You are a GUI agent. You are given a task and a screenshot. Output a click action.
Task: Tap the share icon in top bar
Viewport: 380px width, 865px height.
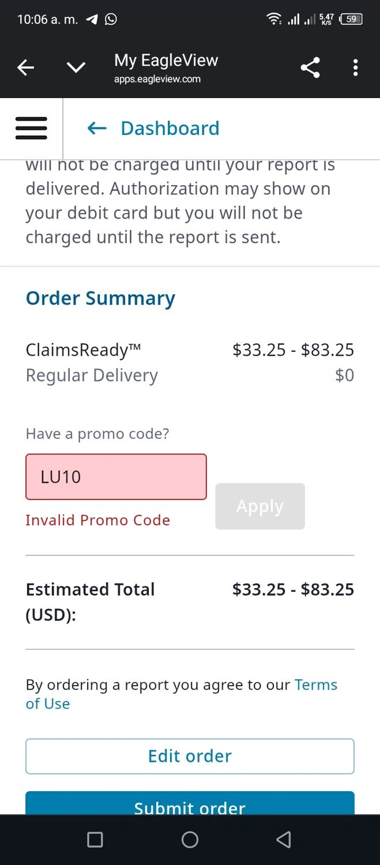tap(310, 68)
